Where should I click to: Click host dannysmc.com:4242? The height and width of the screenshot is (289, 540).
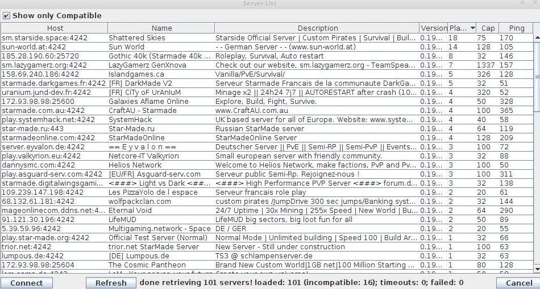(x=38, y=165)
